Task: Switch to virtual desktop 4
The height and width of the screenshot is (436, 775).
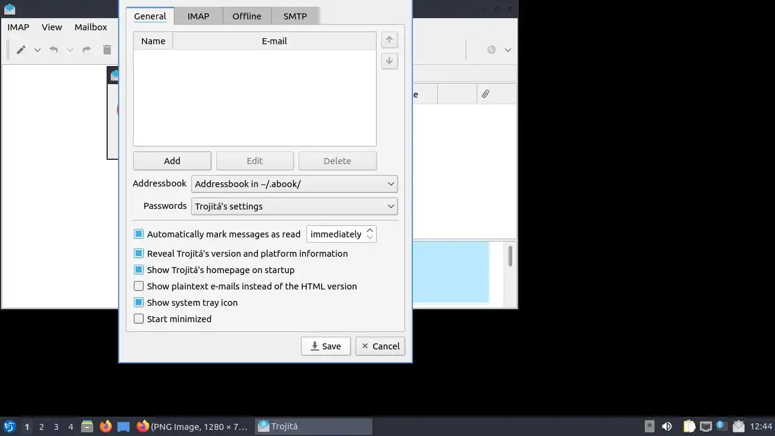Action: click(x=70, y=426)
